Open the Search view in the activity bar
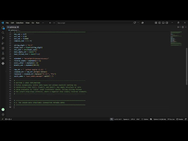 (3, 33)
